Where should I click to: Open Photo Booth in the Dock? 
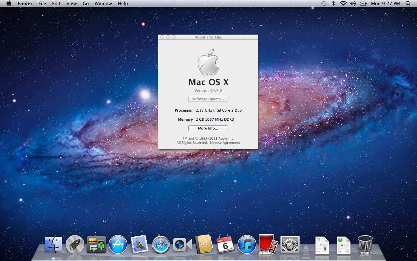coord(268,244)
